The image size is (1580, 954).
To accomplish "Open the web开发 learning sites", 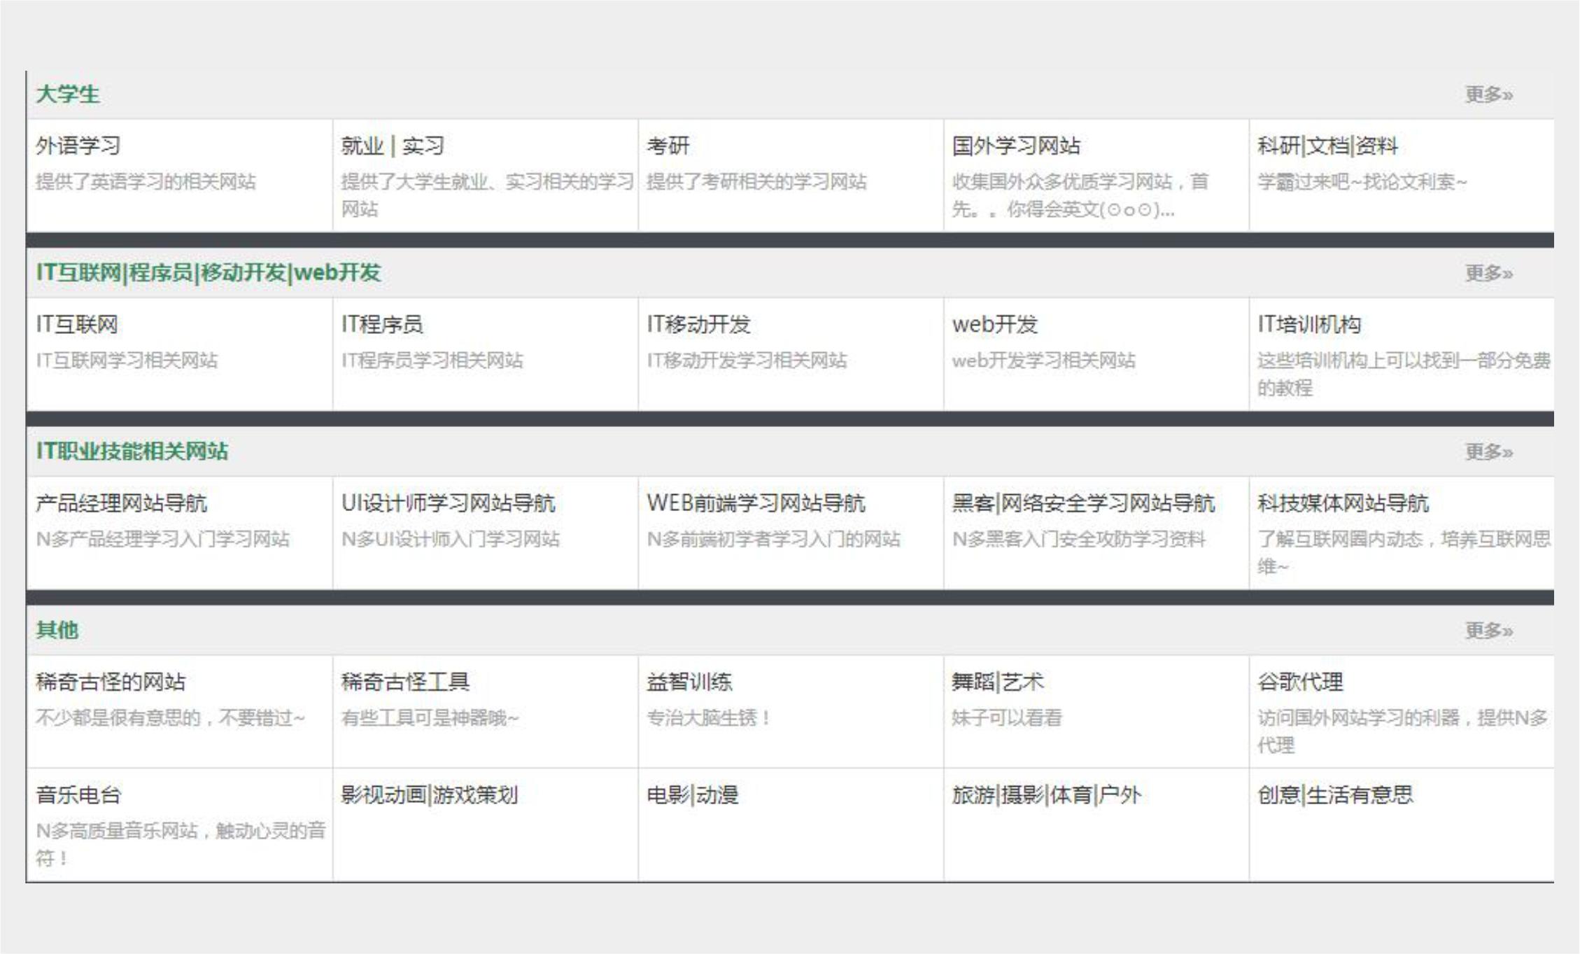I will (996, 323).
